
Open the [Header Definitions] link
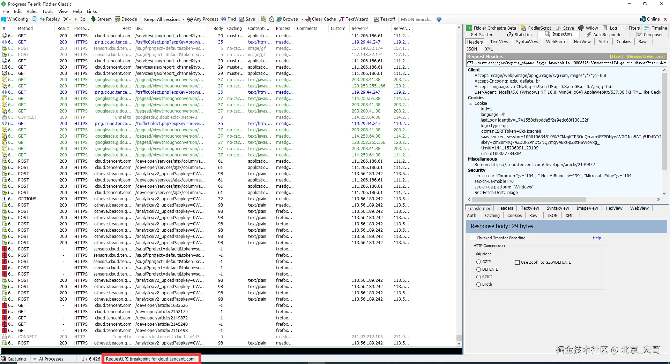coord(646,56)
